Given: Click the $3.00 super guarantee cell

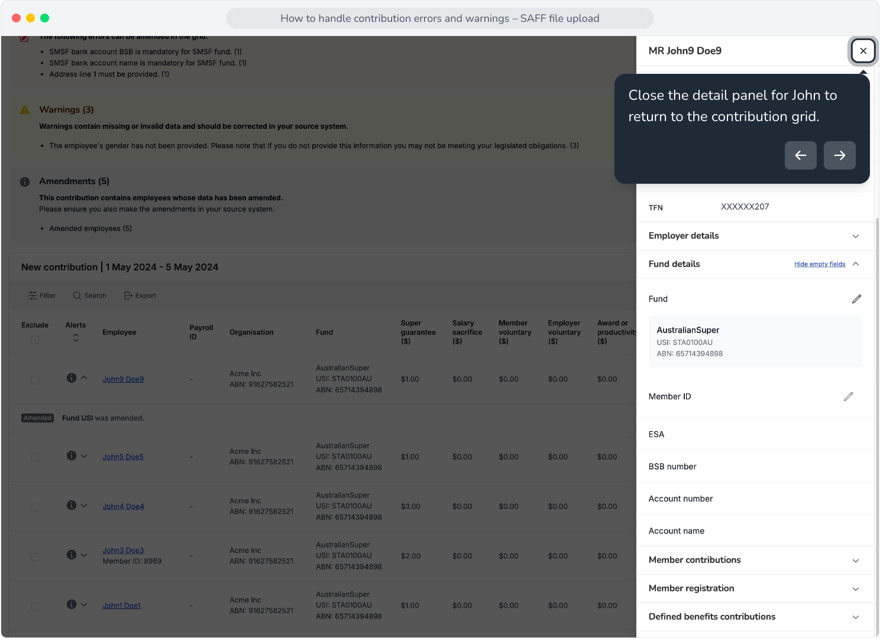Looking at the screenshot, I should pyautogui.click(x=410, y=506).
